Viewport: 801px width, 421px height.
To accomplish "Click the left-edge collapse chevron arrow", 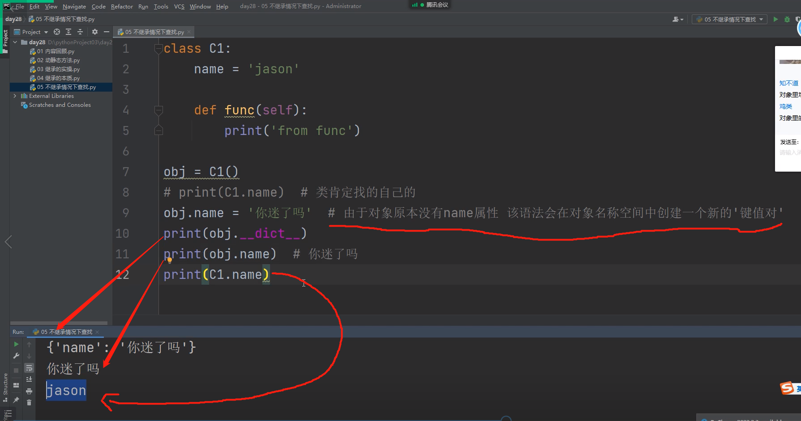I will [x=8, y=242].
